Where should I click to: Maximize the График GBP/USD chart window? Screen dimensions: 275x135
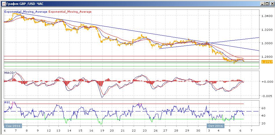tap(267, 3)
